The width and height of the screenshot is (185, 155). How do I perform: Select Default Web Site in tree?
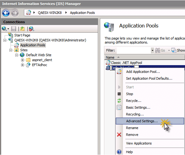pyautogui.click(x=39, y=55)
